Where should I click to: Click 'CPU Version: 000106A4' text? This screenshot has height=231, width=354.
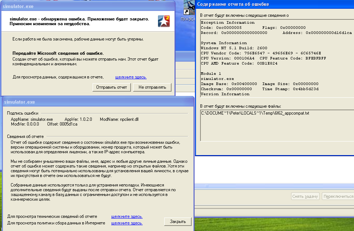click(x=227, y=58)
